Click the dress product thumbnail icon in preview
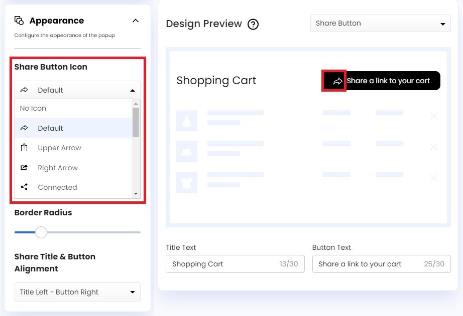This screenshot has height=316, width=463. (187, 120)
